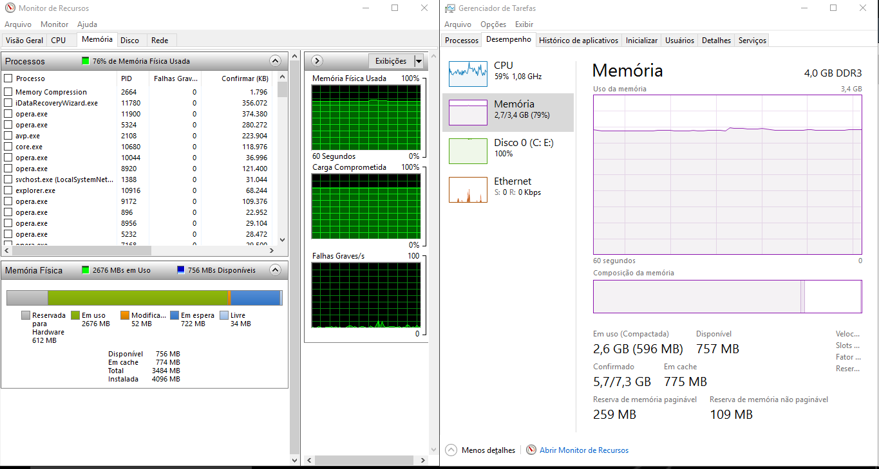Select the Ethernet graph thumbnail

point(468,190)
